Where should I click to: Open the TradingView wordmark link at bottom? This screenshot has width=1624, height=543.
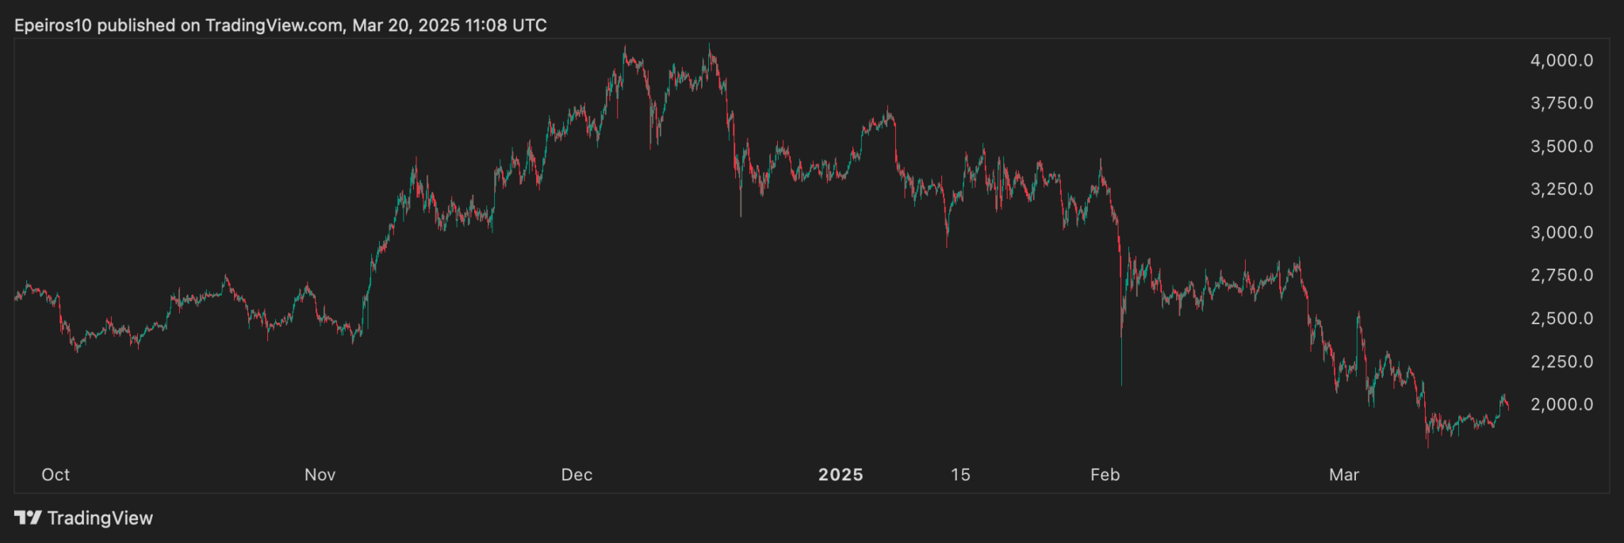click(100, 518)
